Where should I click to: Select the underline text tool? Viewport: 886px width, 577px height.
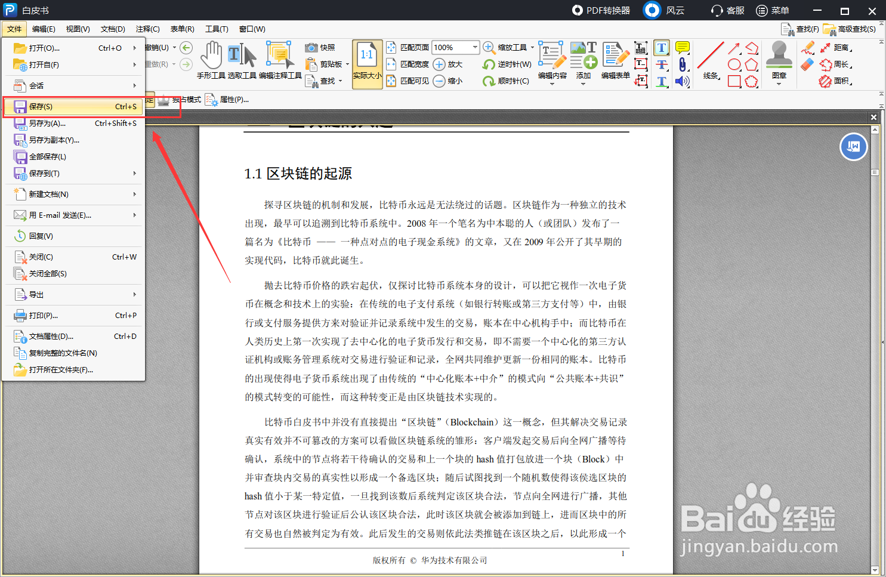click(x=662, y=81)
